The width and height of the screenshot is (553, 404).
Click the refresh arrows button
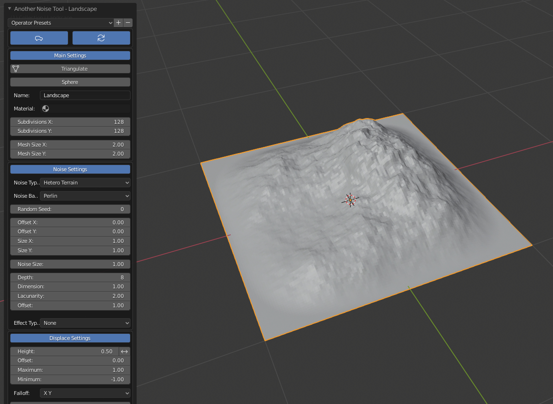(101, 38)
